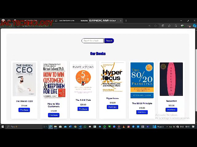Click 'The Sheikh CEO' title text
This screenshot has height=147, width=197.
[24, 101]
